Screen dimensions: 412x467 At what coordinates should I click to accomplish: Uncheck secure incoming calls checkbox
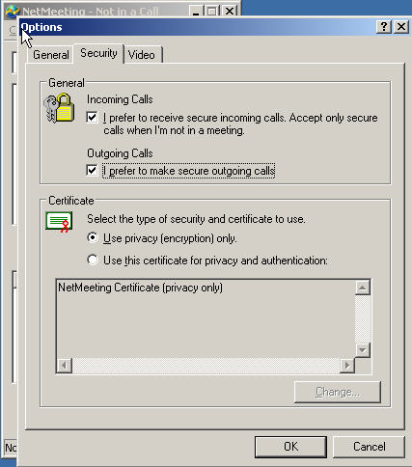[92, 118]
